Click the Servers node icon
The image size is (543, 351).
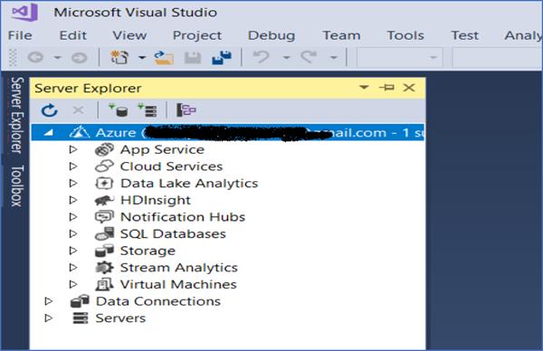click(x=81, y=318)
